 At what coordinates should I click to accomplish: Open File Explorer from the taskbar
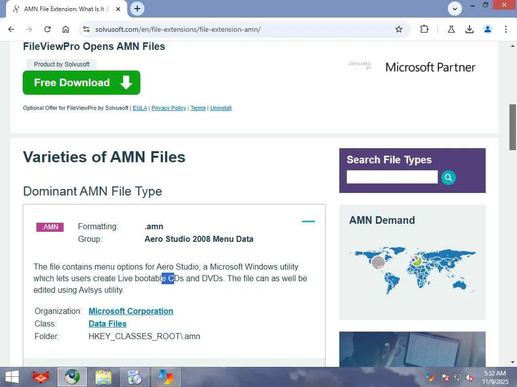click(103, 377)
